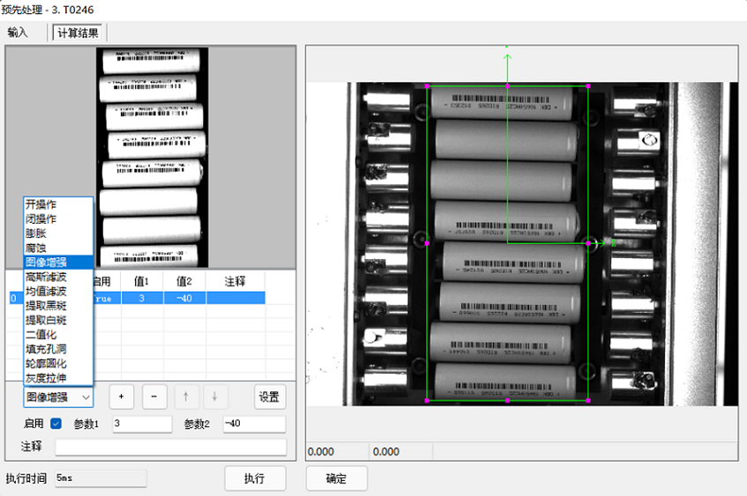
Task: Click the processed battery preview image
Action: click(153, 157)
